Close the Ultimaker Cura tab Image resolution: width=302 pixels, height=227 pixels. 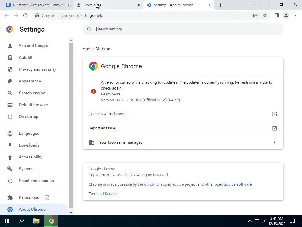68,5
